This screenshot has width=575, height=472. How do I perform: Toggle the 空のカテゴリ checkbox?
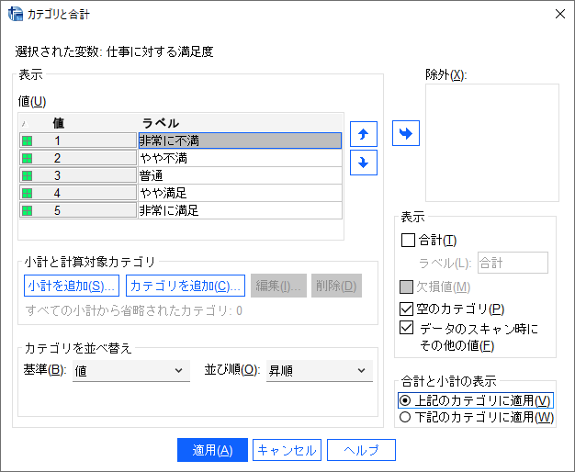pyautogui.click(x=409, y=309)
